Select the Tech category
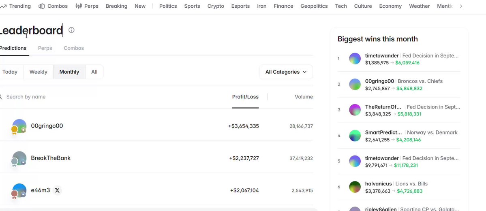Image resolution: width=486 pixels, height=211 pixels. click(341, 6)
